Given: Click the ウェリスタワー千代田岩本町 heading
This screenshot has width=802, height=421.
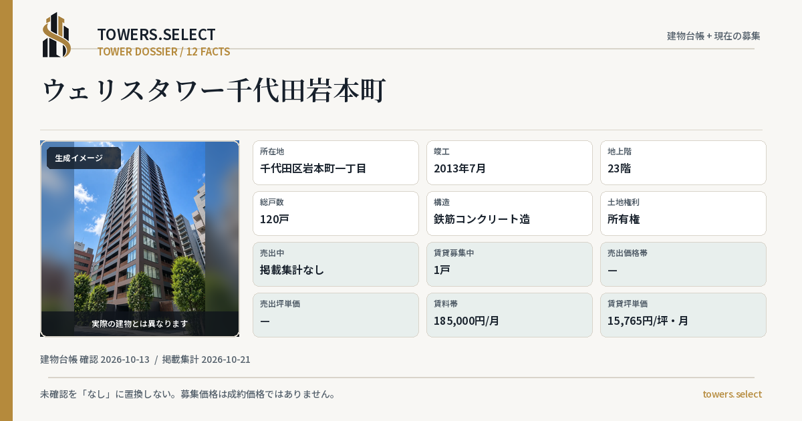Looking at the screenshot, I should click(215, 90).
